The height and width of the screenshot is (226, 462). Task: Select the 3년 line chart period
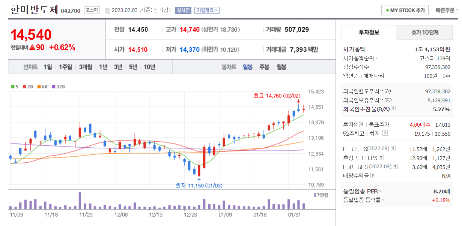click(118, 67)
